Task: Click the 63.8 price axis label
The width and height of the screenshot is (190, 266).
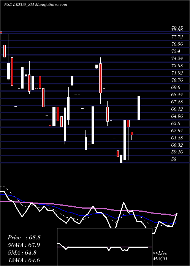Action: click(176, 123)
